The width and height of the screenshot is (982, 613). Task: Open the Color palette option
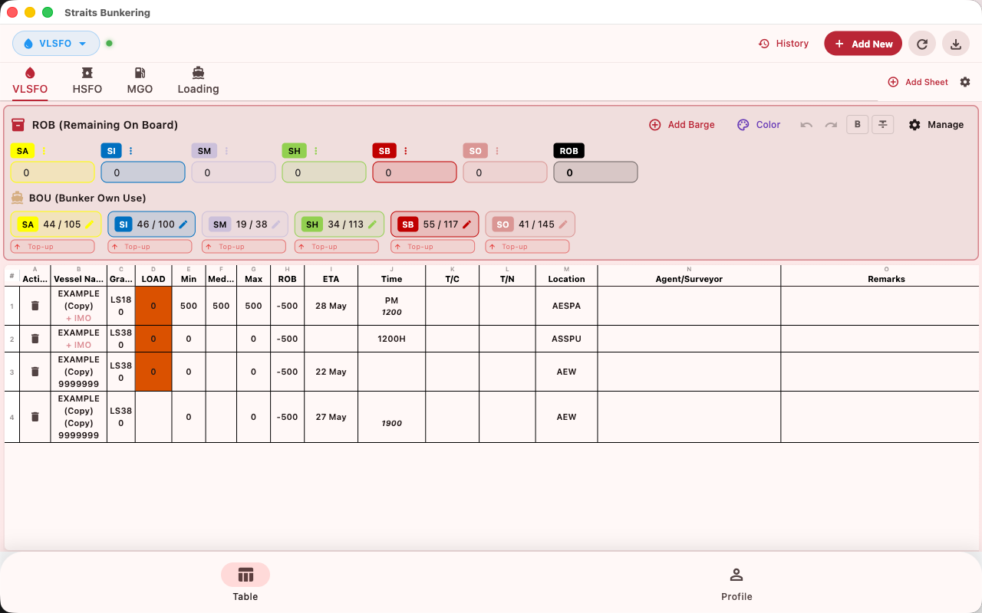click(x=759, y=125)
